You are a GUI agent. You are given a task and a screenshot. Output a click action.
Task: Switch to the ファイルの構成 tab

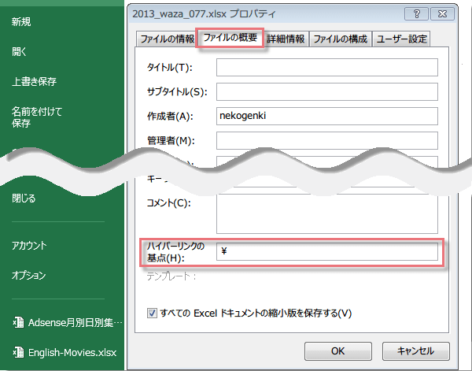[x=341, y=39]
